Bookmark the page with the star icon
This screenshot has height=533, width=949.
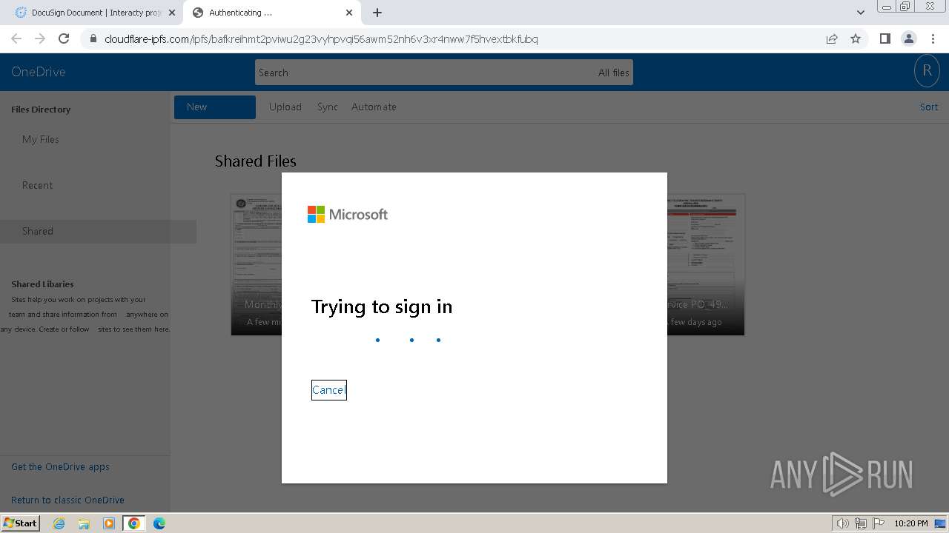(856, 38)
